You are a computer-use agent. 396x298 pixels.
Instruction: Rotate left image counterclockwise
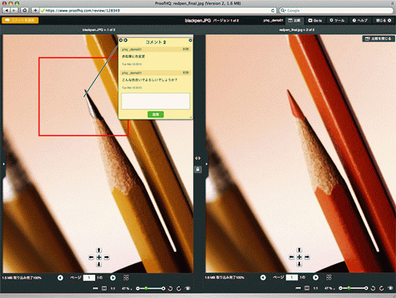[x=170, y=289]
